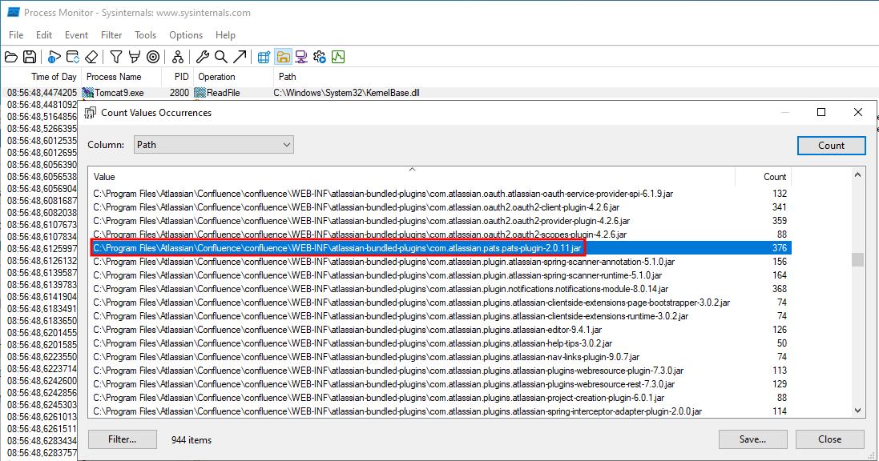Viewport: 879px width, 461px height.
Task: Open the Filter funnel icon
Action: click(116, 57)
